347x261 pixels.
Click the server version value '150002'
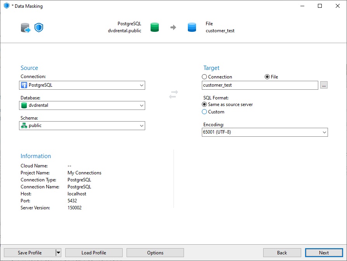point(75,208)
